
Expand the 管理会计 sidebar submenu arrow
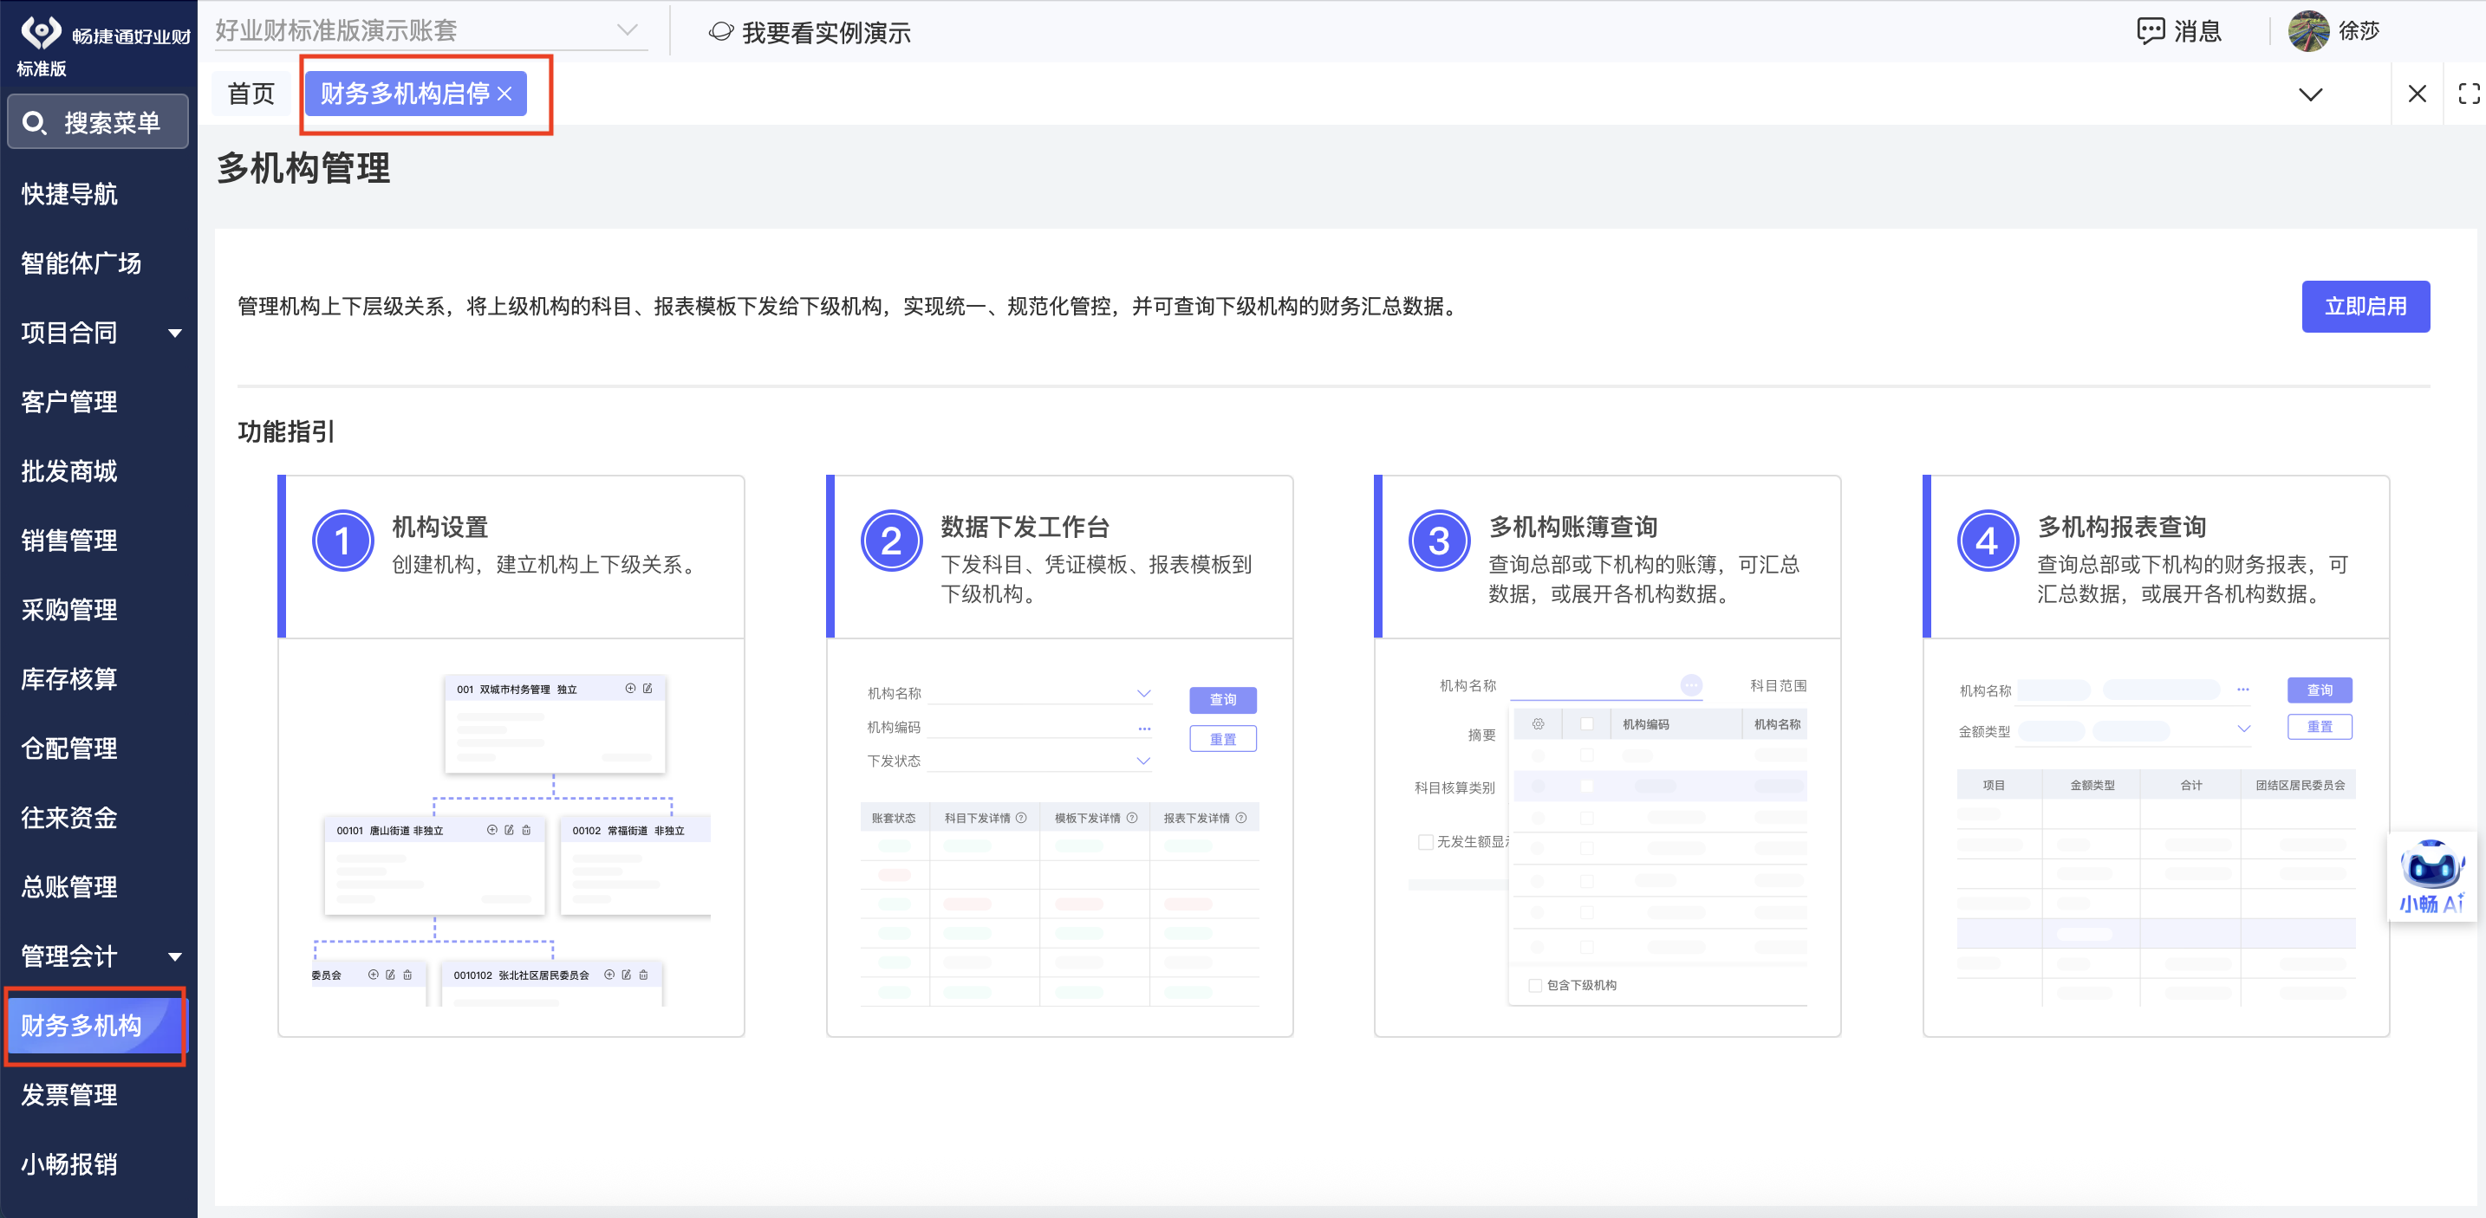[x=175, y=956]
